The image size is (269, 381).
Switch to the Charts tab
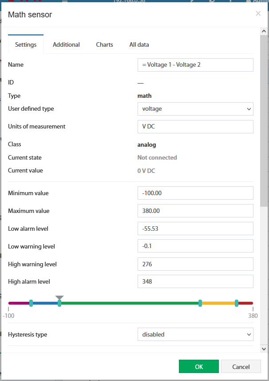click(105, 44)
